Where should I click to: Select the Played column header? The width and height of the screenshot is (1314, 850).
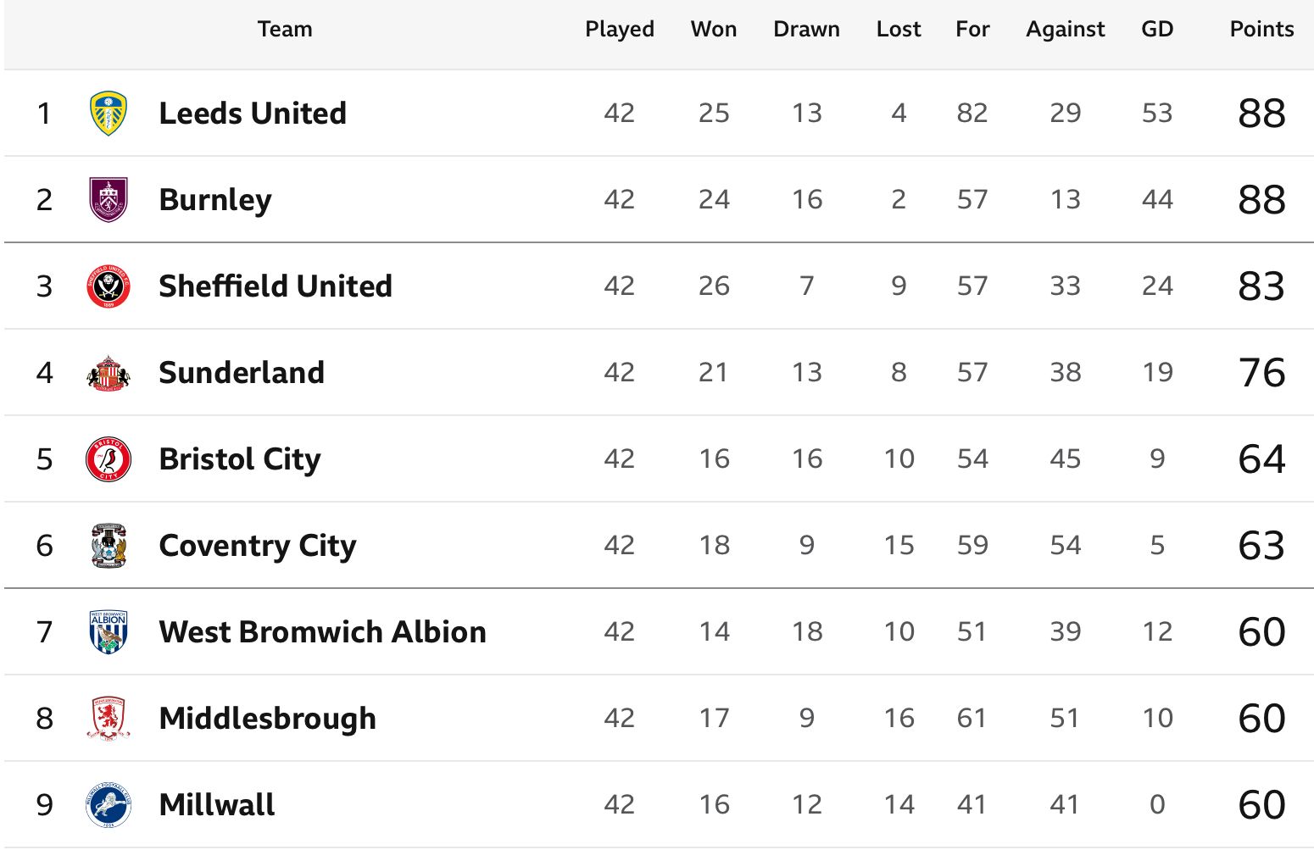click(620, 30)
